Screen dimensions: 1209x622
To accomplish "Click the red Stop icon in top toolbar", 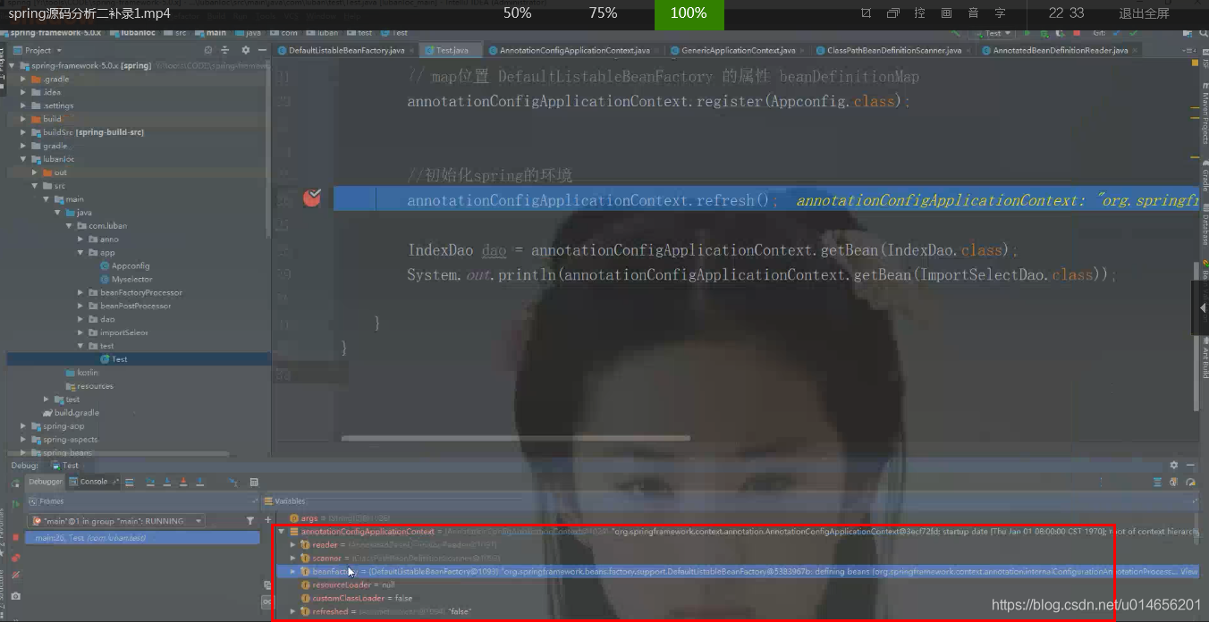I will pos(1077,33).
